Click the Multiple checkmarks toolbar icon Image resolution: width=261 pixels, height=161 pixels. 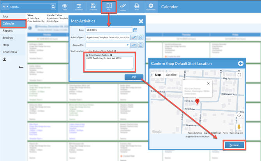[x=123, y=7]
